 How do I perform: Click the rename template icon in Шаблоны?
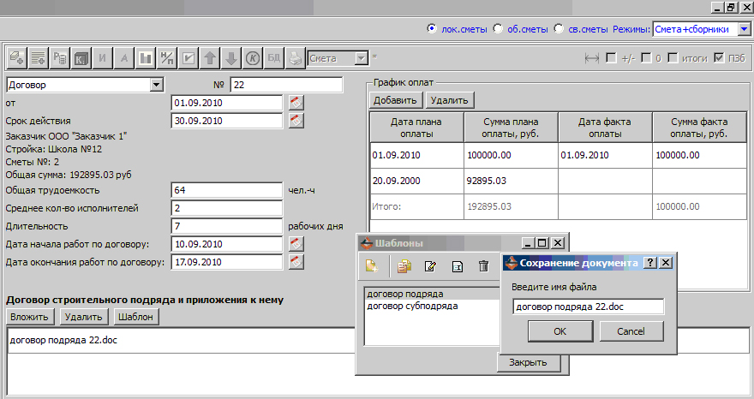click(458, 266)
